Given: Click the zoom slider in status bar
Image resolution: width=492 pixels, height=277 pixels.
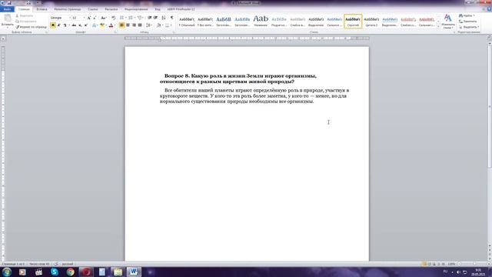Looking at the screenshot, I should (x=474, y=264).
